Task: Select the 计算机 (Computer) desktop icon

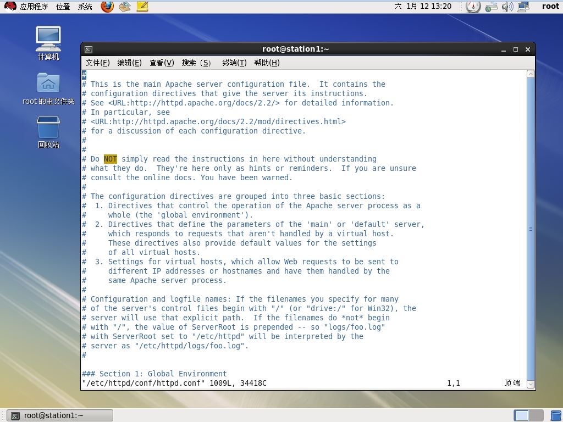Action: click(x=48, y=43)
